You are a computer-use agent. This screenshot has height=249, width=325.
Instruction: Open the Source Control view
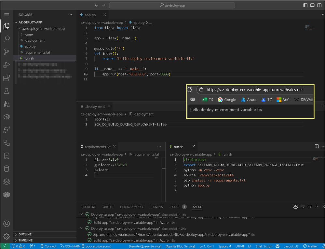(7, 52)
